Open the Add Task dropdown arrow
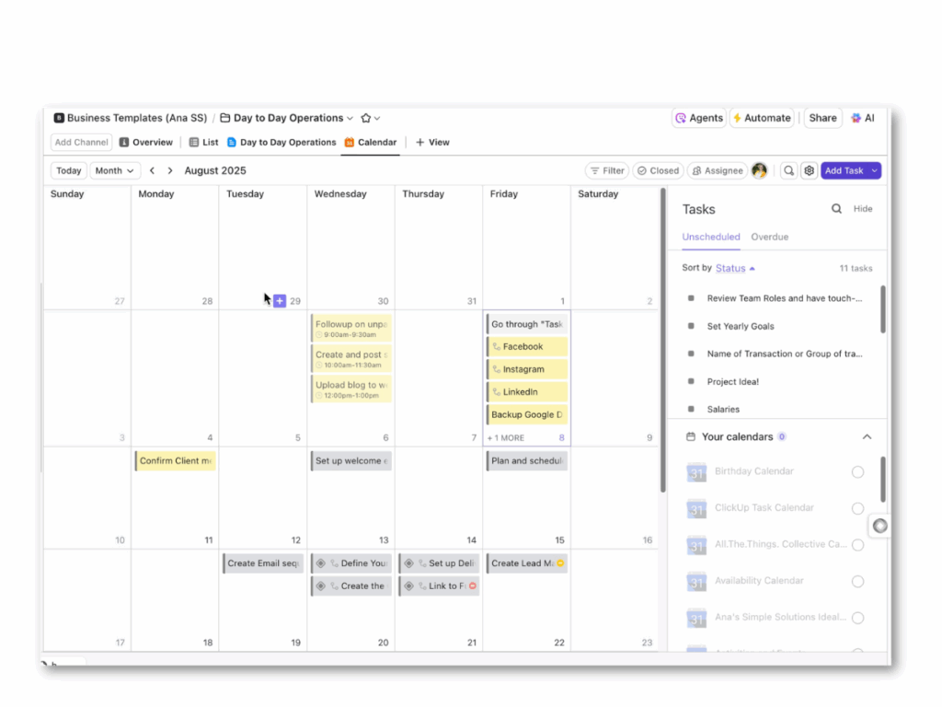Screen dimensions: 942x707 click(875, 170)
